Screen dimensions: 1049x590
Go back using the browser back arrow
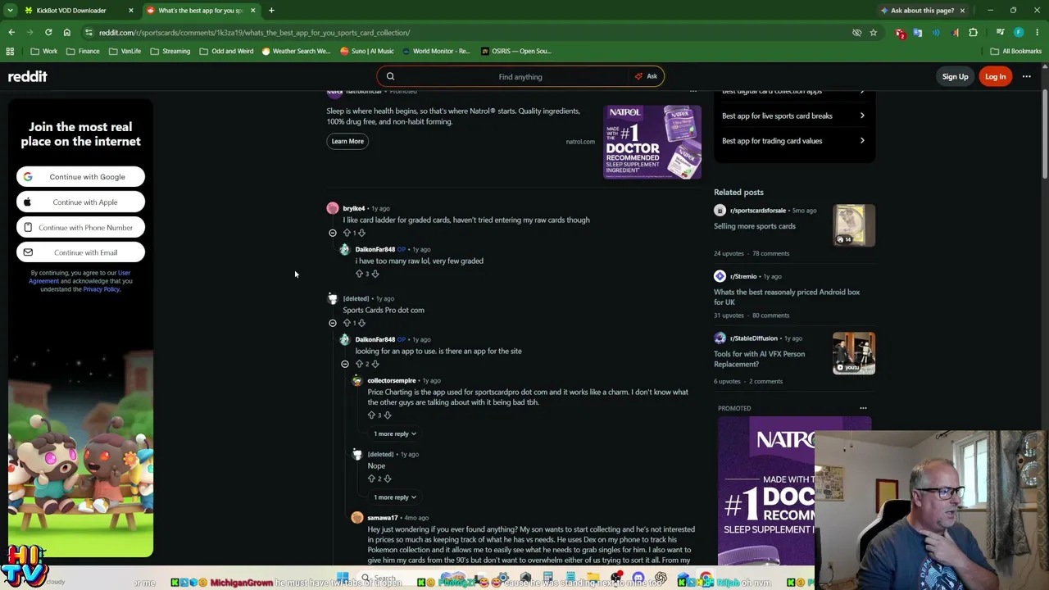click(x=11, y=33)
